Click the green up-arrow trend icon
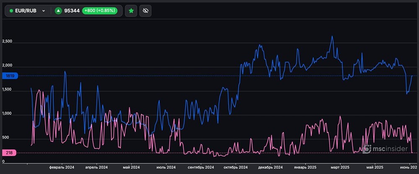Viewport: 419px width, 174px height. [x=58, y=11]
